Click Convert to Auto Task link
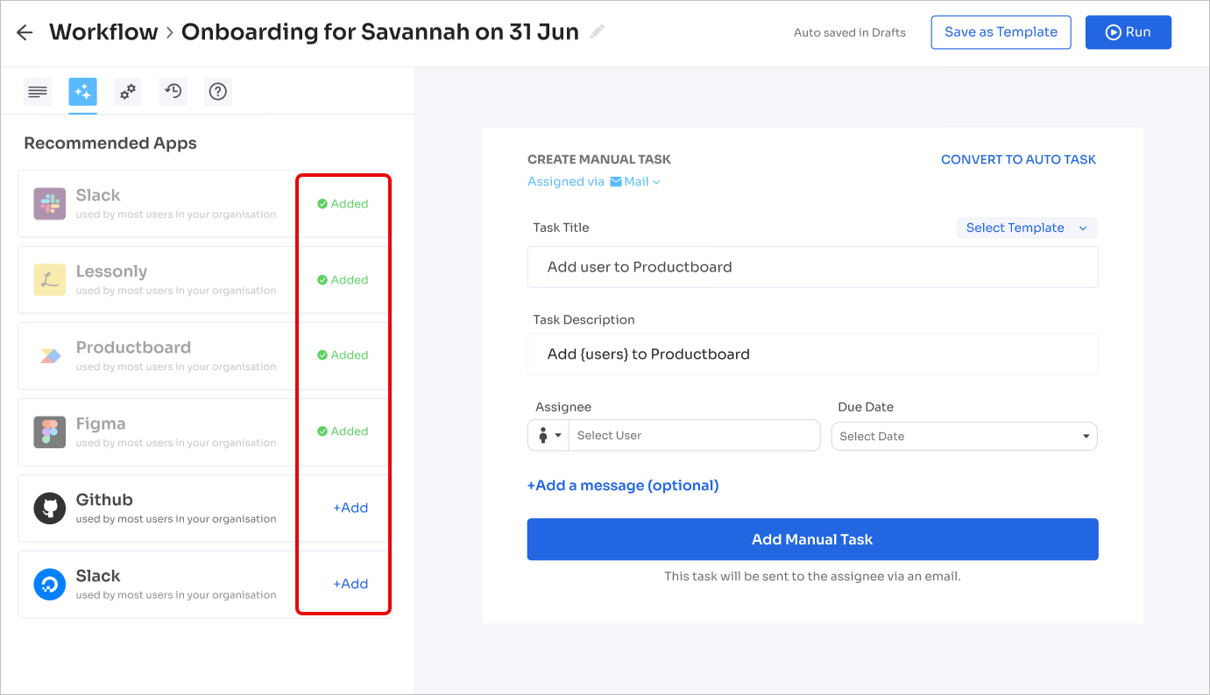 [x=1018, y=159]
